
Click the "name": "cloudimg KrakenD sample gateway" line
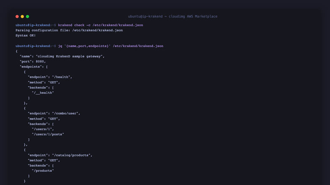[62, 56]
